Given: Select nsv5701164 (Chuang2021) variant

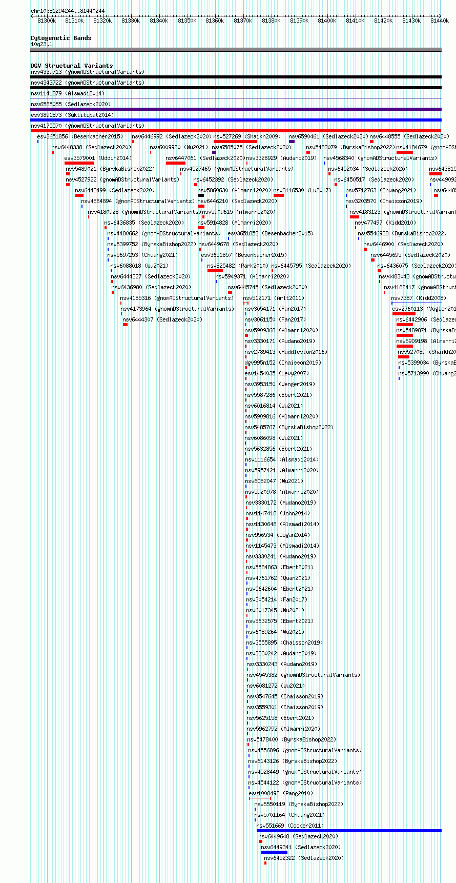Looking at the screenshot, I should 289,815.
